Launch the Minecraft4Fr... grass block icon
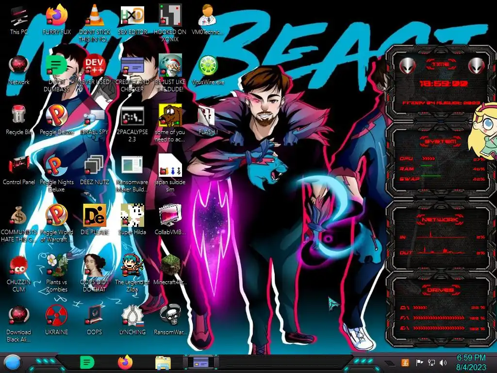Screen dimensions: 497x373 tap(170, 270)
